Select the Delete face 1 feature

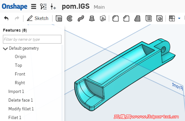[20, 100]
